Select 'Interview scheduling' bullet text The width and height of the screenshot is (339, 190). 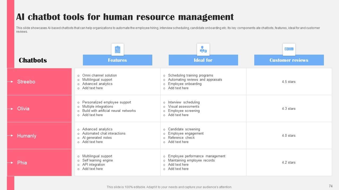coord(184,102)
